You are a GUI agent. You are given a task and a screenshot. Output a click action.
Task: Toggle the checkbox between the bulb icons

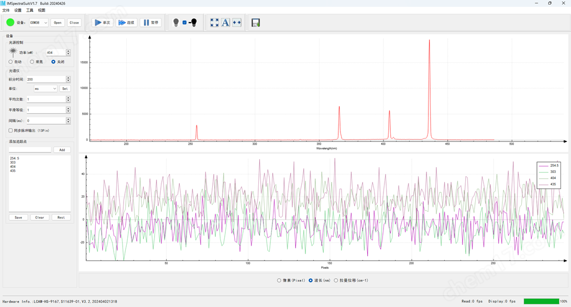184,23
